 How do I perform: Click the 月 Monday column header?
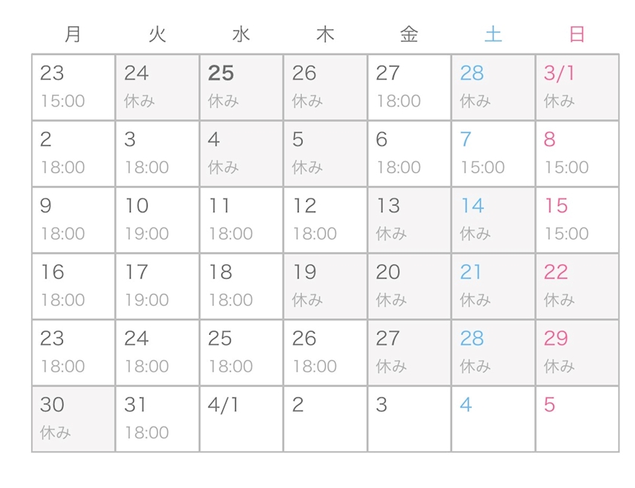73,34
